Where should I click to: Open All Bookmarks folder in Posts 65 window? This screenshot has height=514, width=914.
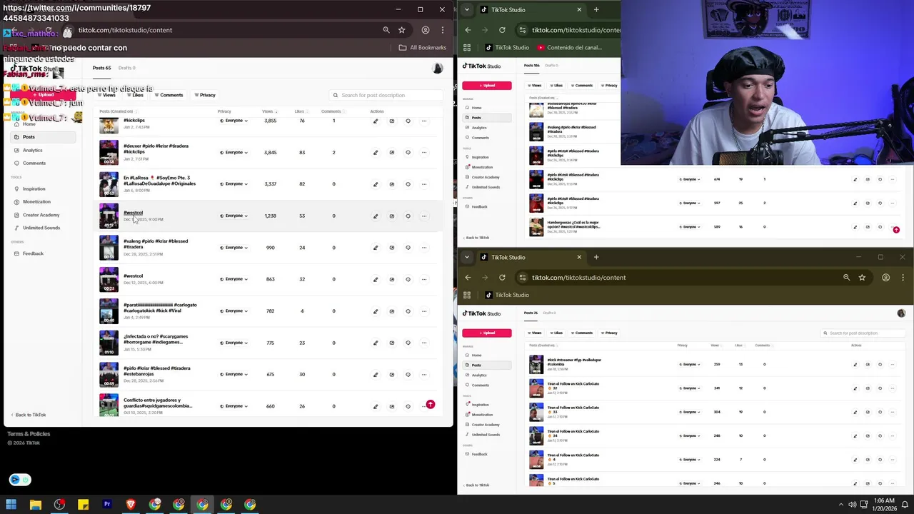[423, 48]
